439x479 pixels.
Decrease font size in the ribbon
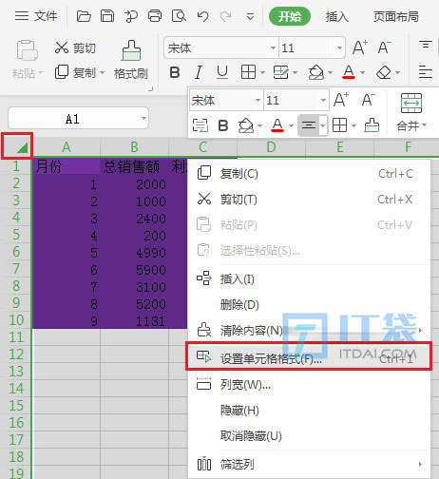(385, 48)
